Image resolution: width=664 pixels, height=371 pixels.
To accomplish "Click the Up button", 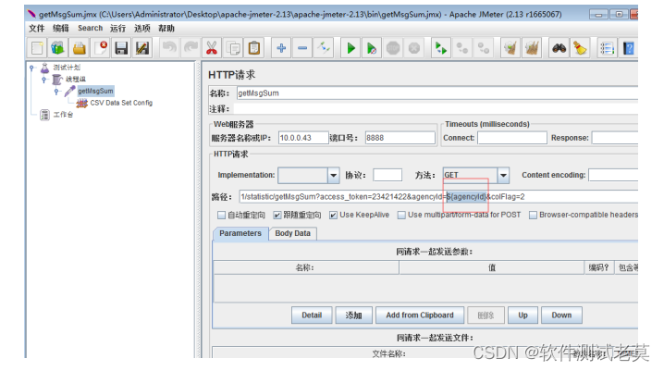I will (x=523, y=315).
